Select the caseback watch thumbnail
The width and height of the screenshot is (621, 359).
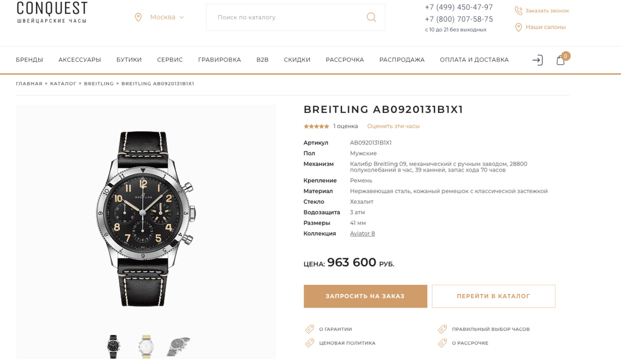(146, 346)
